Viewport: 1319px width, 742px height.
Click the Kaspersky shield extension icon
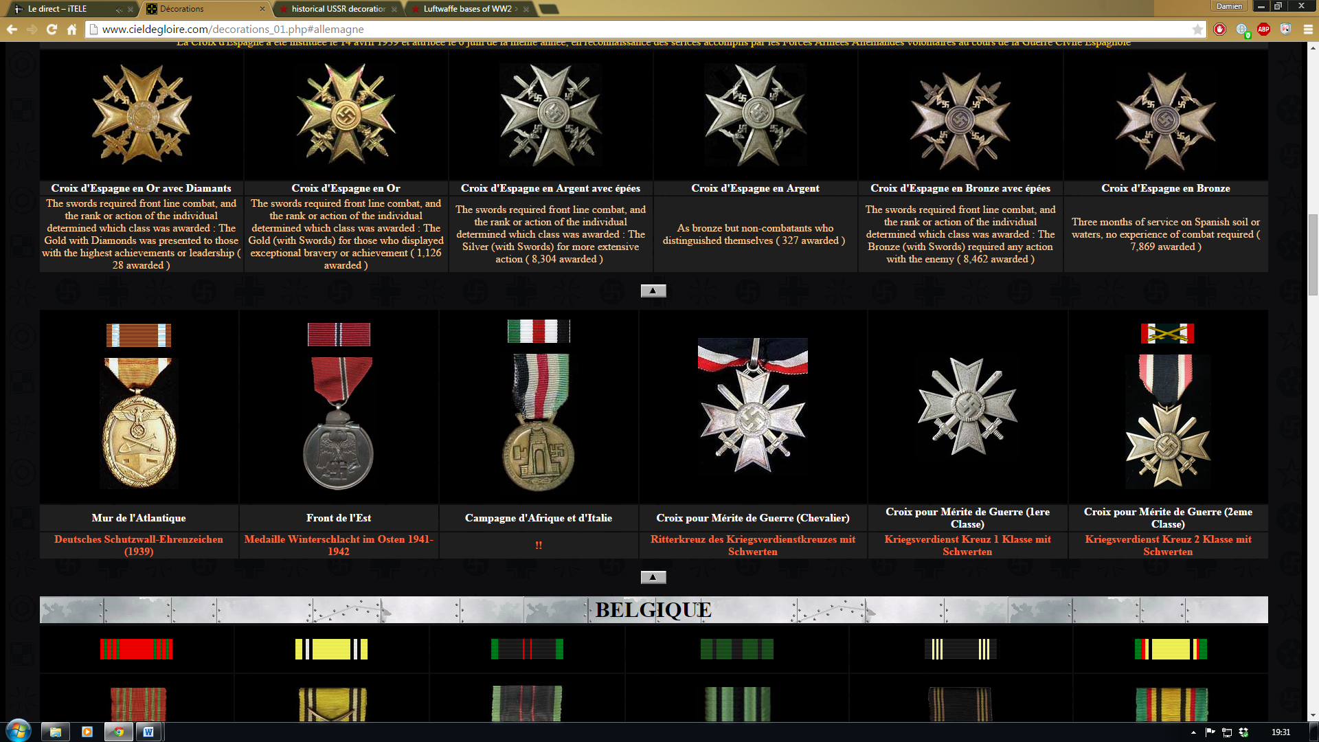tap(1285, 29)
